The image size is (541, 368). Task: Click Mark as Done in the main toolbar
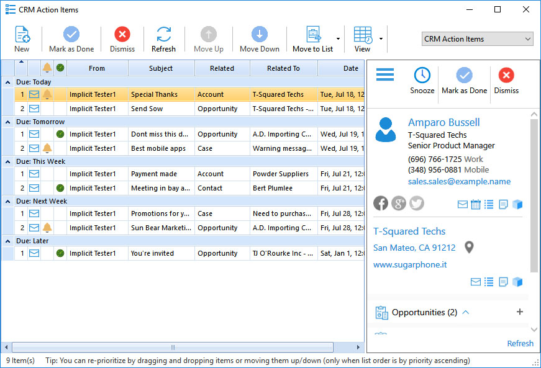click(71, 38)
